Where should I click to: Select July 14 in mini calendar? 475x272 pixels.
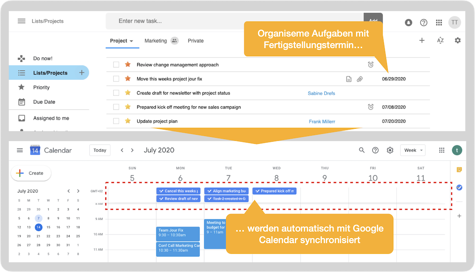(x=38, y=227)
